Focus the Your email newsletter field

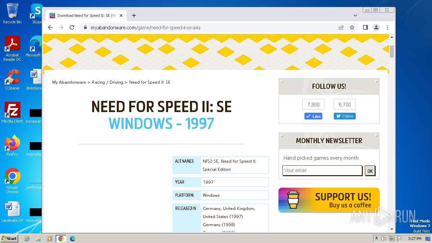point(322,170)
